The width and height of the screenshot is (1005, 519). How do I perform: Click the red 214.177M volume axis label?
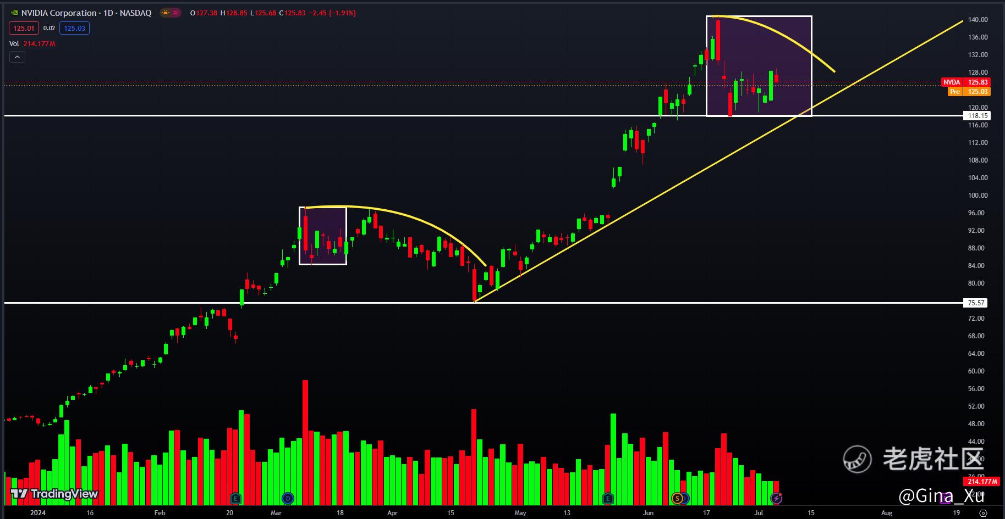point(982,482)
